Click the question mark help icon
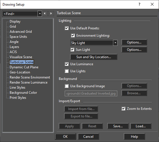 pyautogui.click(x=139, y=4)
